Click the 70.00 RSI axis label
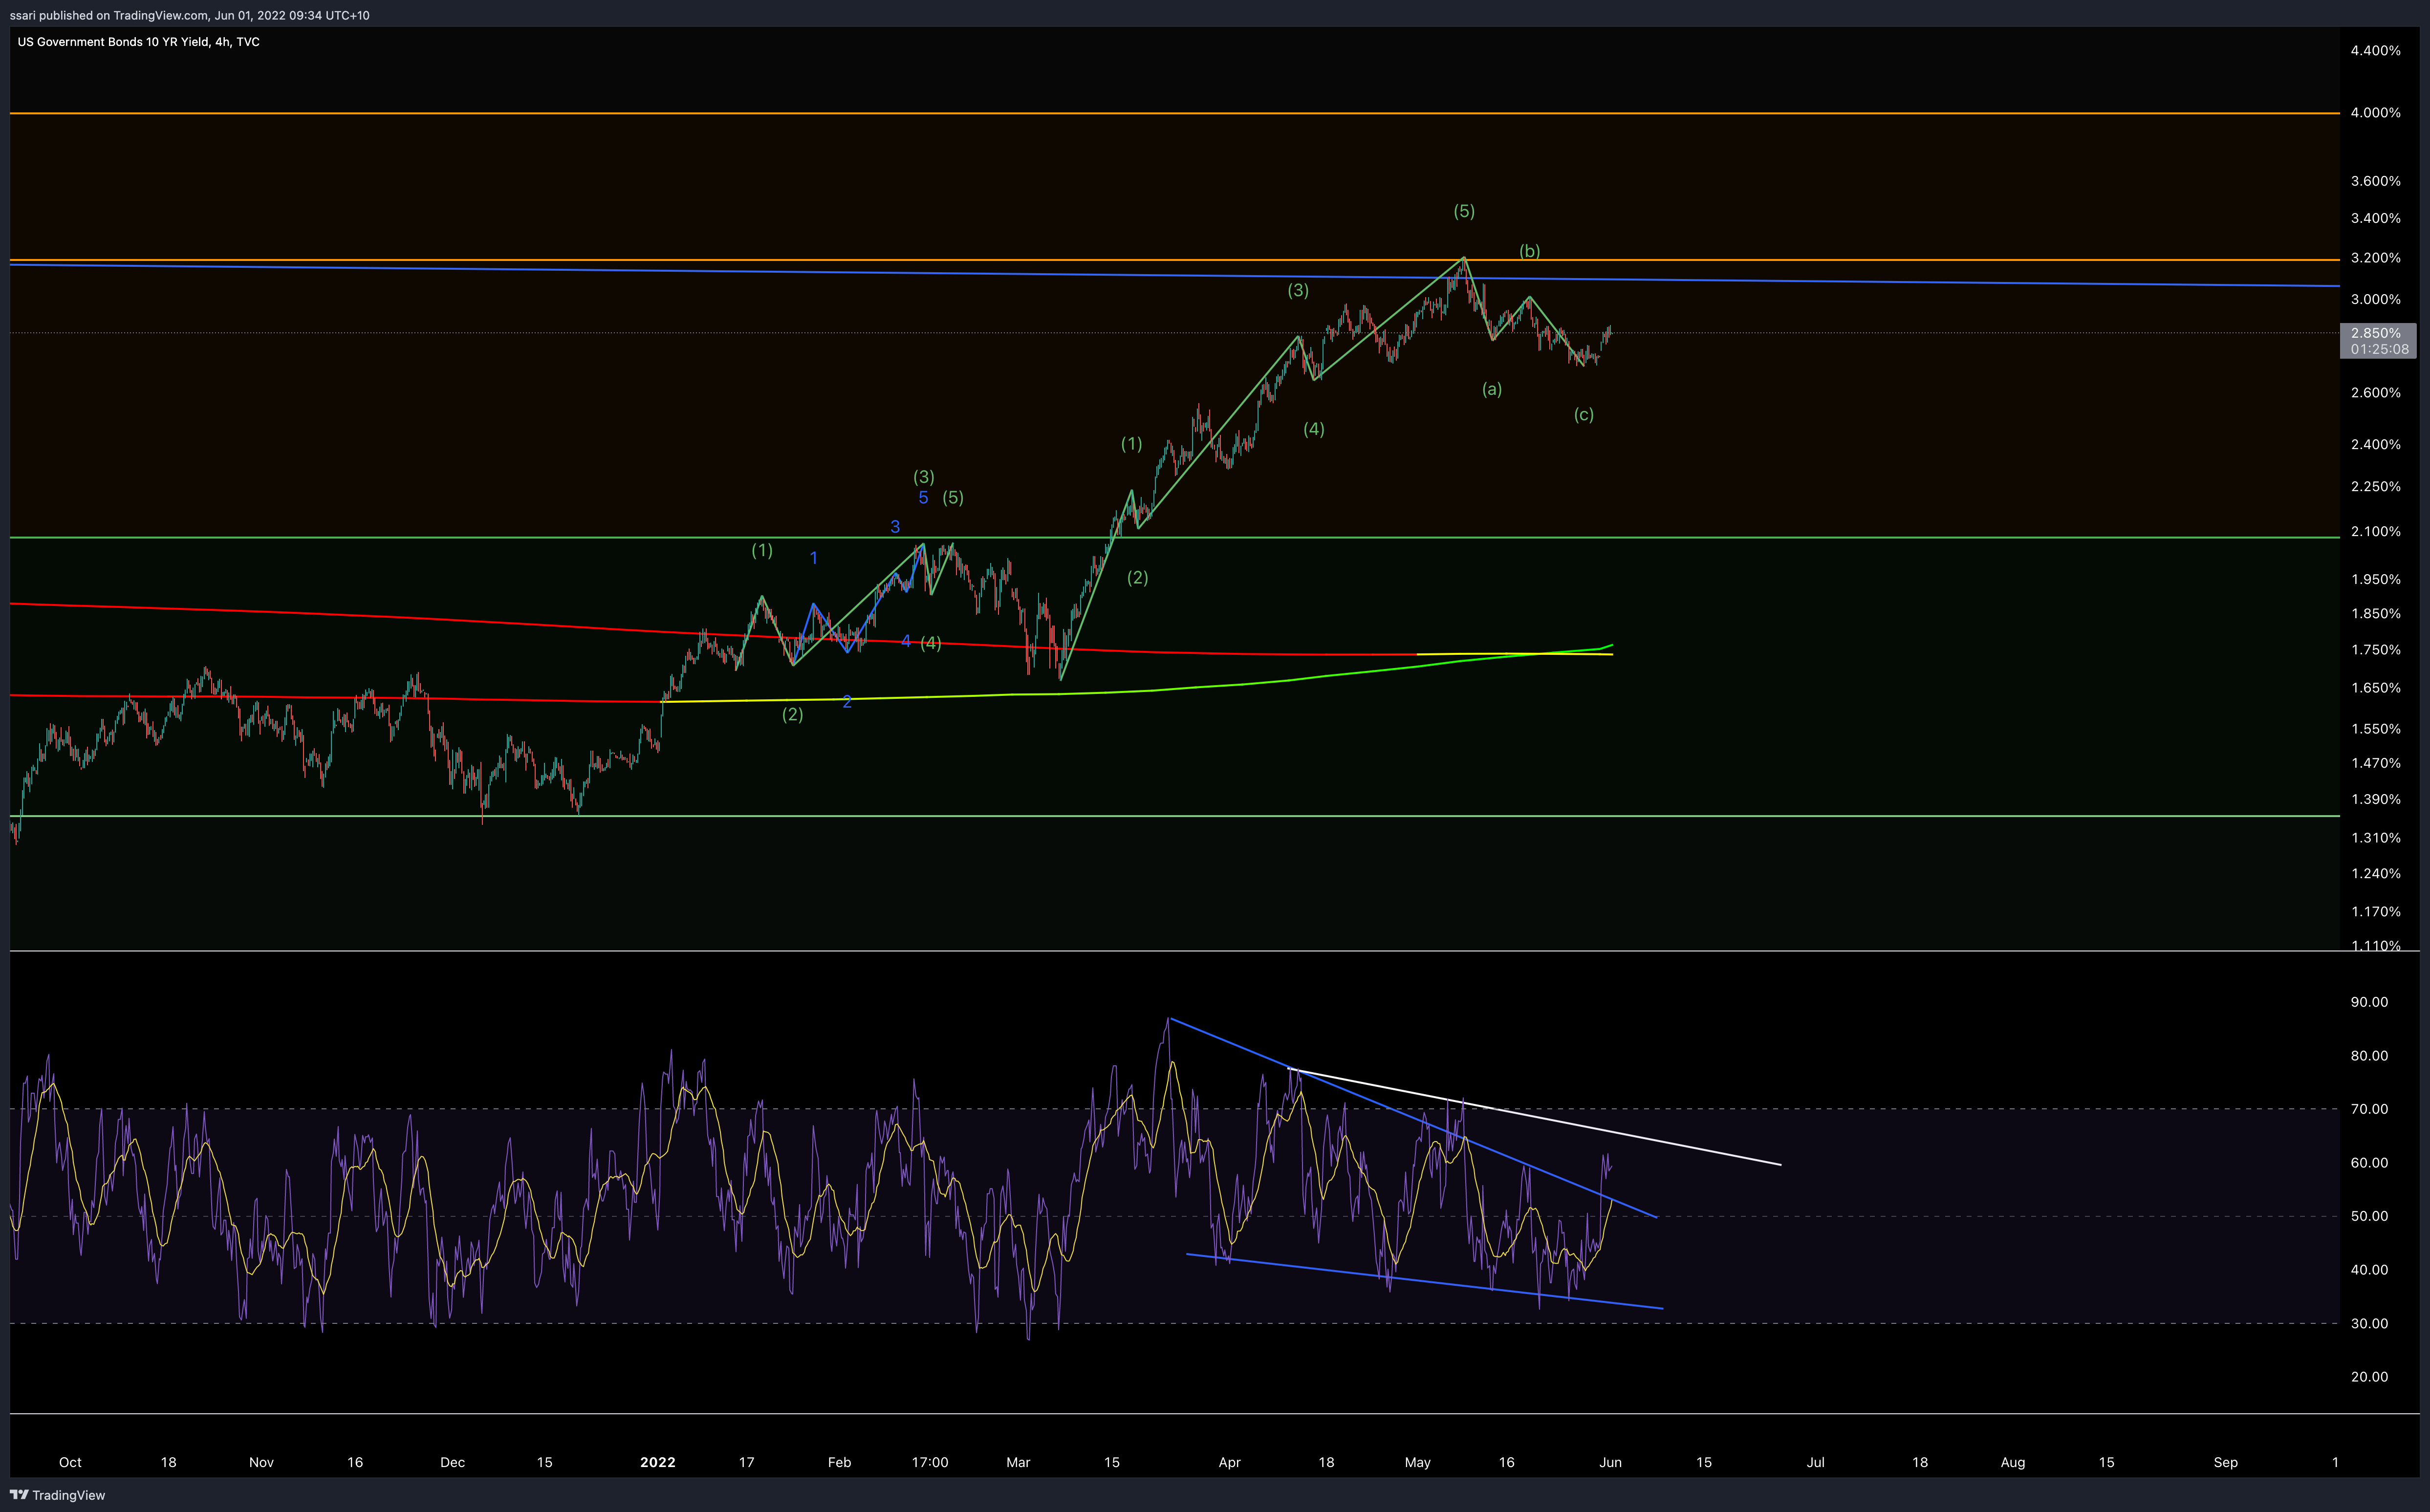 point(2369,1109)
